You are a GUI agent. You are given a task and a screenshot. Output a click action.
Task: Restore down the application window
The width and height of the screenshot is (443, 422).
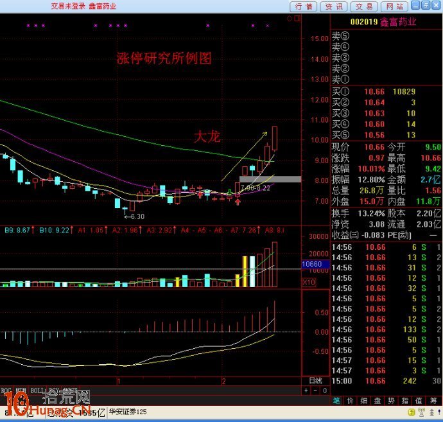426,6
